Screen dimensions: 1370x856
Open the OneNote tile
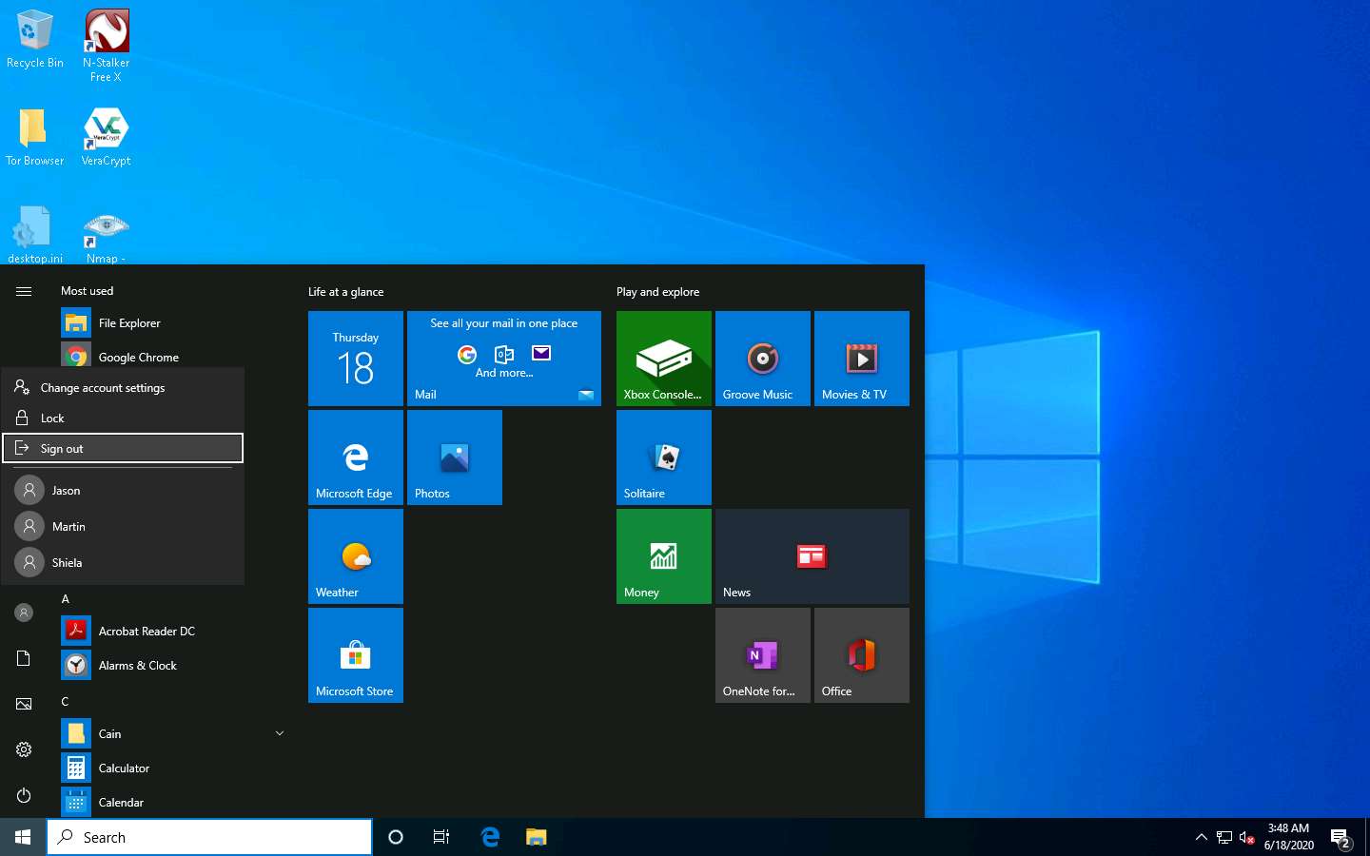tap(763, 655)
